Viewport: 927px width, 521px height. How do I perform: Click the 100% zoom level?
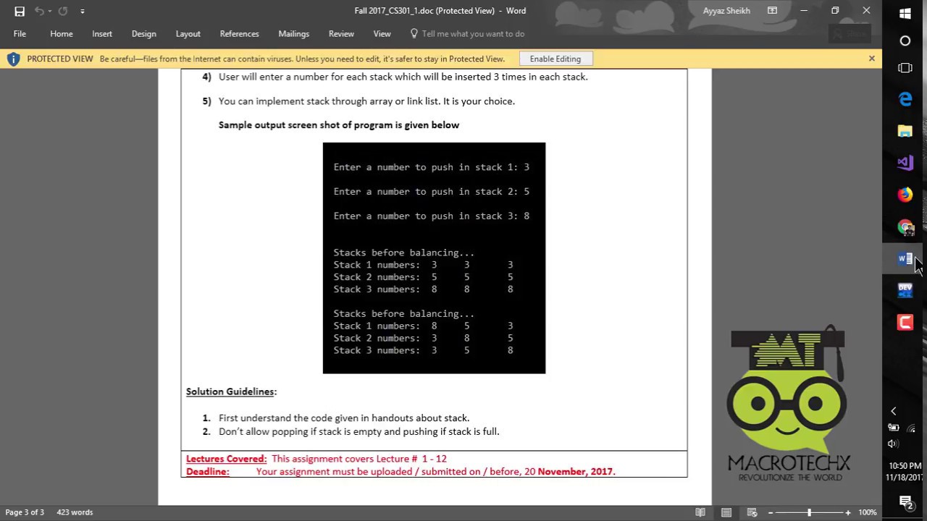click(867, 512)
